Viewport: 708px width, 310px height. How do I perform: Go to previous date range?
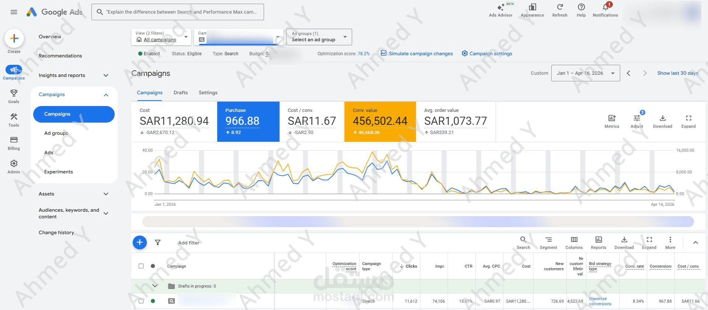pyautogui.click(x=628, y=73)
